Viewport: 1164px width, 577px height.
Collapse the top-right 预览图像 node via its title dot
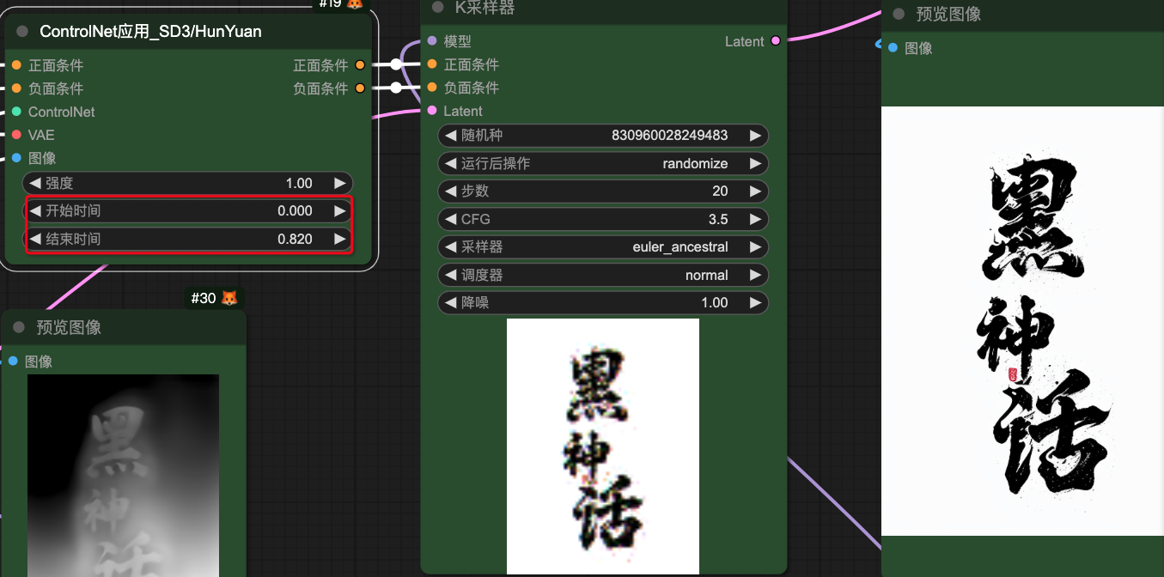click(899, 14)
